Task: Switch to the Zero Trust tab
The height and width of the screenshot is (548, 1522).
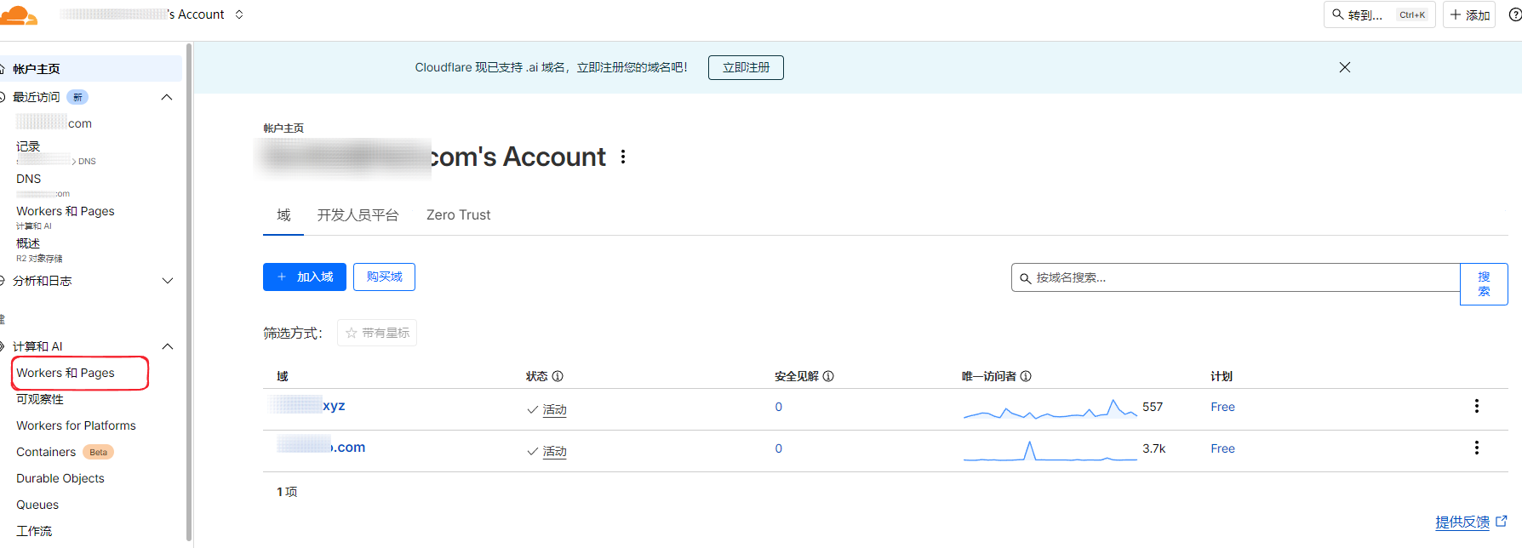Action: click(x=458, y=215)
